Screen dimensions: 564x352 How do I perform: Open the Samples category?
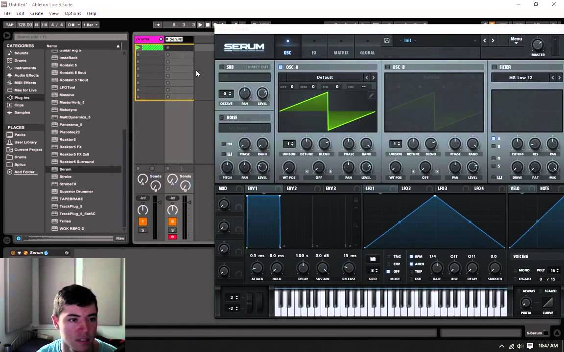[x=22, y=112]
